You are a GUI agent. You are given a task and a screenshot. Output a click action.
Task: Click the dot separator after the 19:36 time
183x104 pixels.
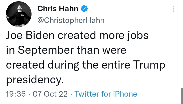coord(29,94)
